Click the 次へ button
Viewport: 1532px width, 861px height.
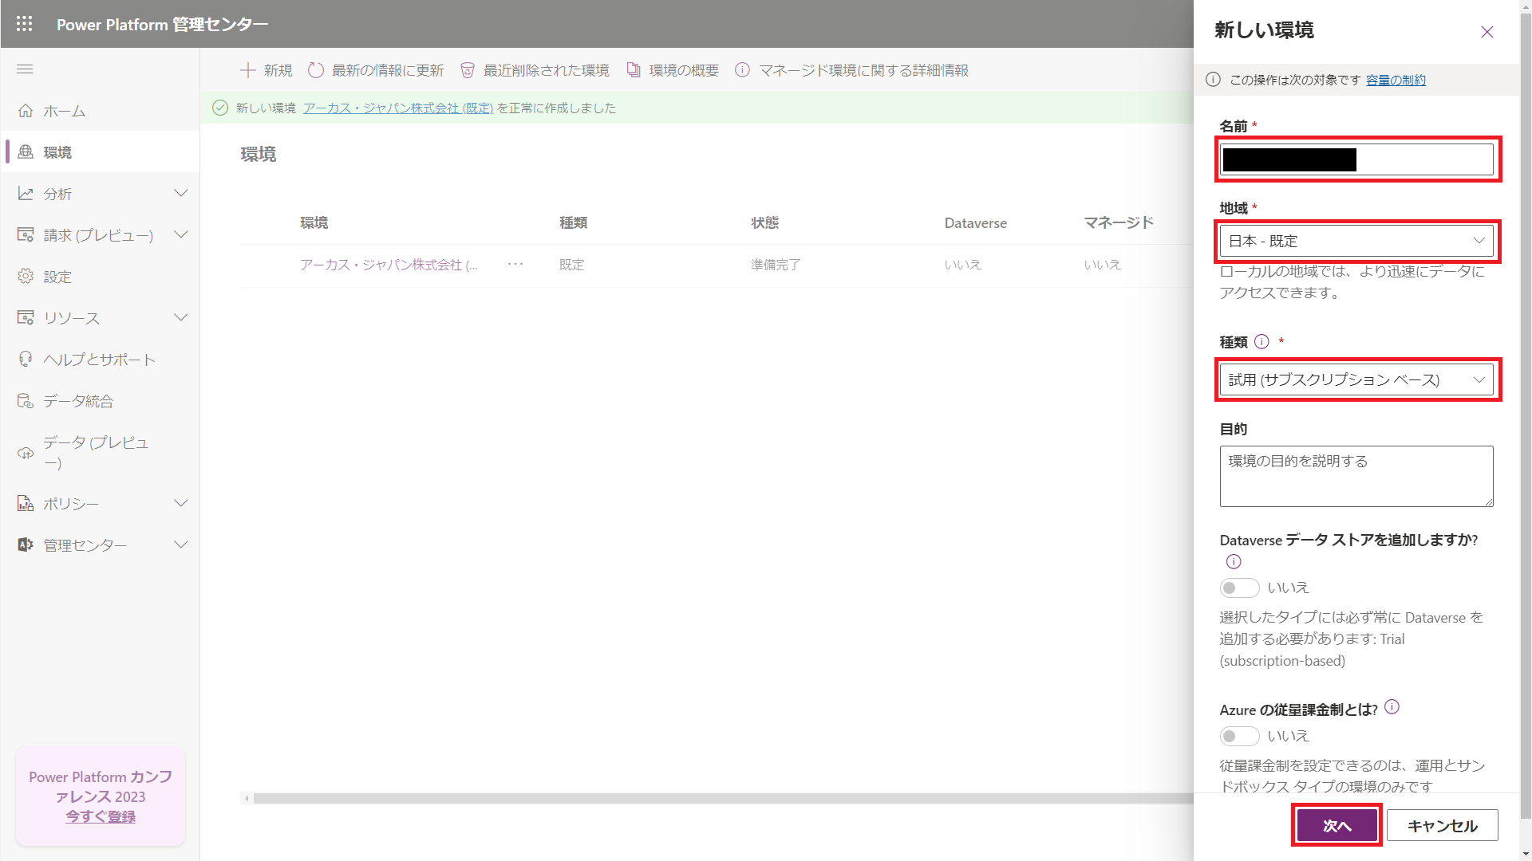tap(1337, 826)
